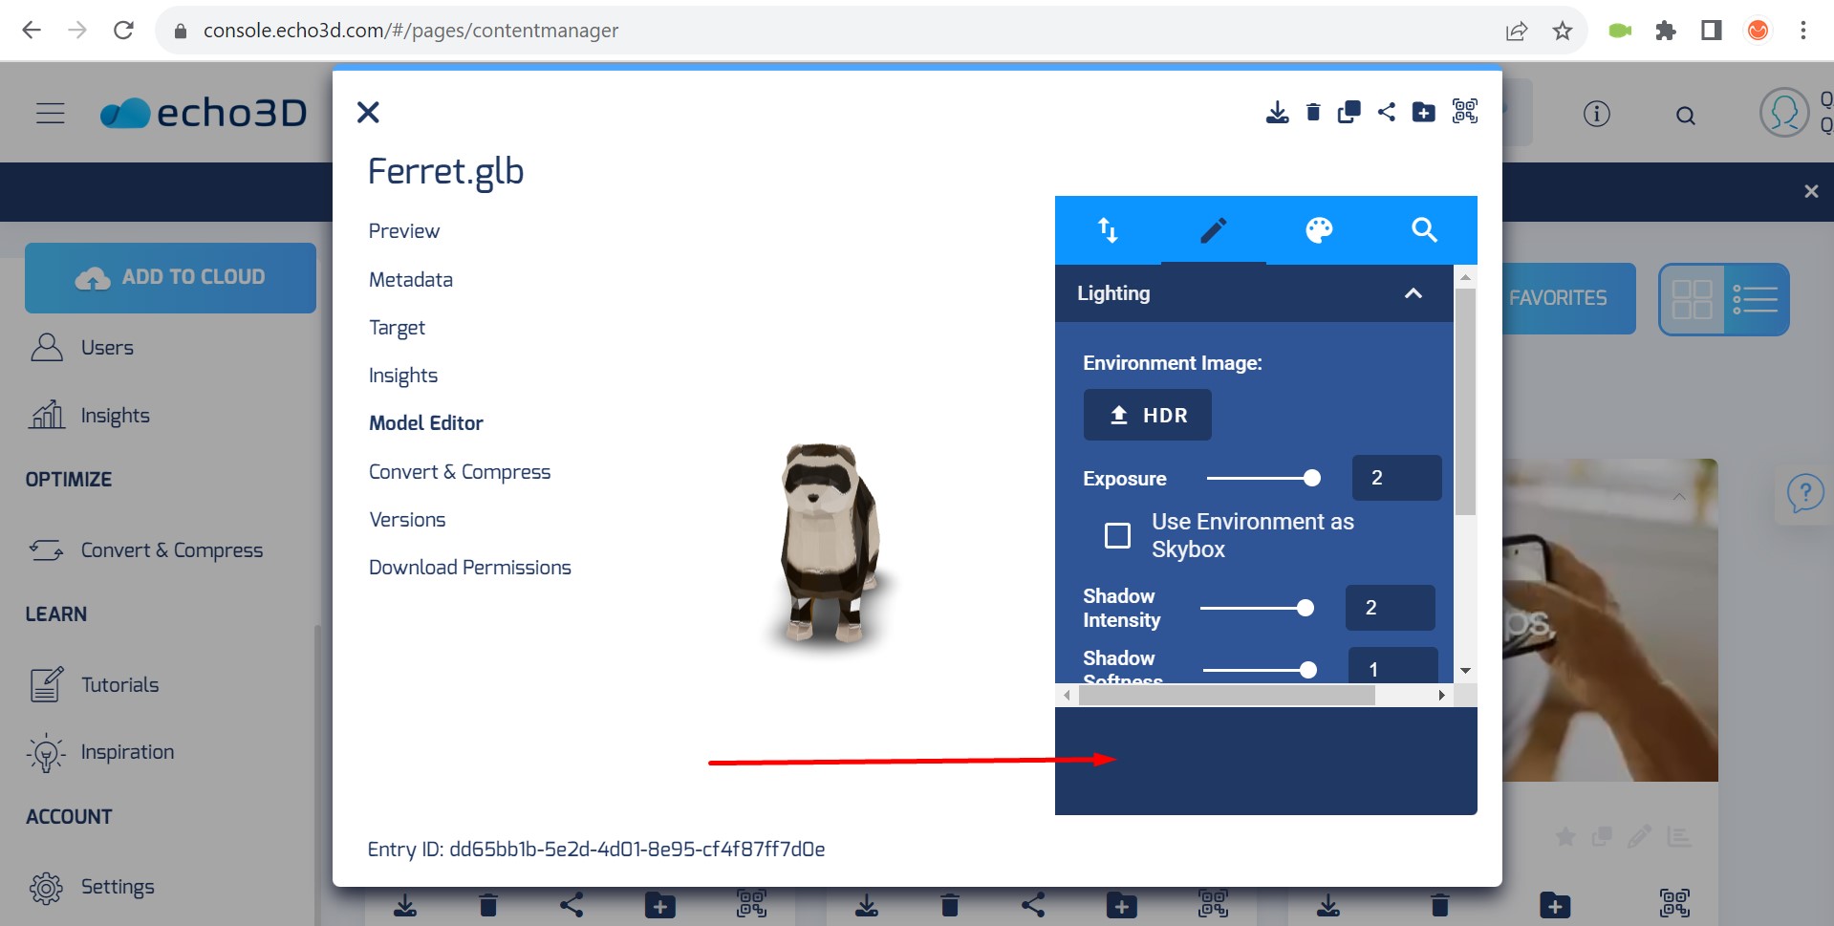Open the Preview section
1834x926 pixels.
pyautogui.click(x=404, y=231)
